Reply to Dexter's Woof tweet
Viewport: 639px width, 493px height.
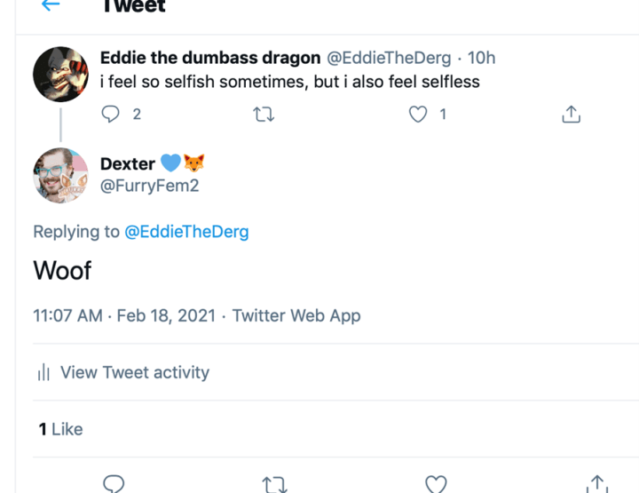coord(113,484)
